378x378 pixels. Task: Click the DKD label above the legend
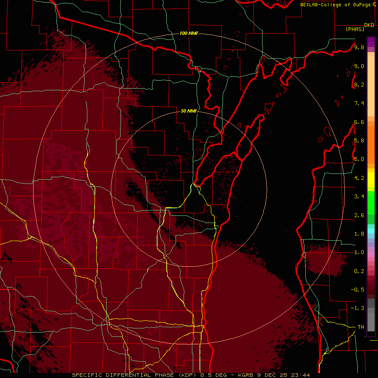point(369,25)
